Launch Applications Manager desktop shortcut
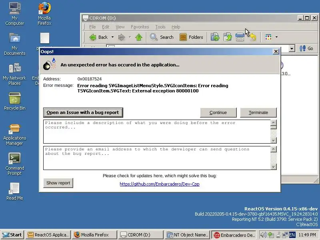Viewport: 320px width, 240px height. click(x=14, y=135)
